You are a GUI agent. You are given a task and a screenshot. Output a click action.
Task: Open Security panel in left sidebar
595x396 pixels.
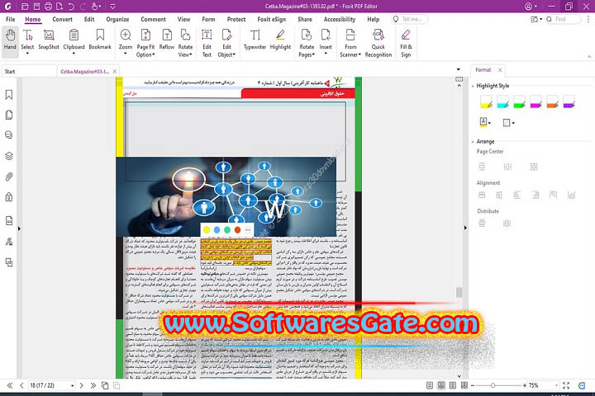pyautogui.click(x=9, y=196)
